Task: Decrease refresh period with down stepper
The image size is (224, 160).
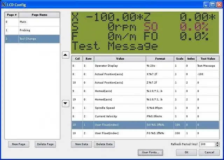Action: point(217,146)
